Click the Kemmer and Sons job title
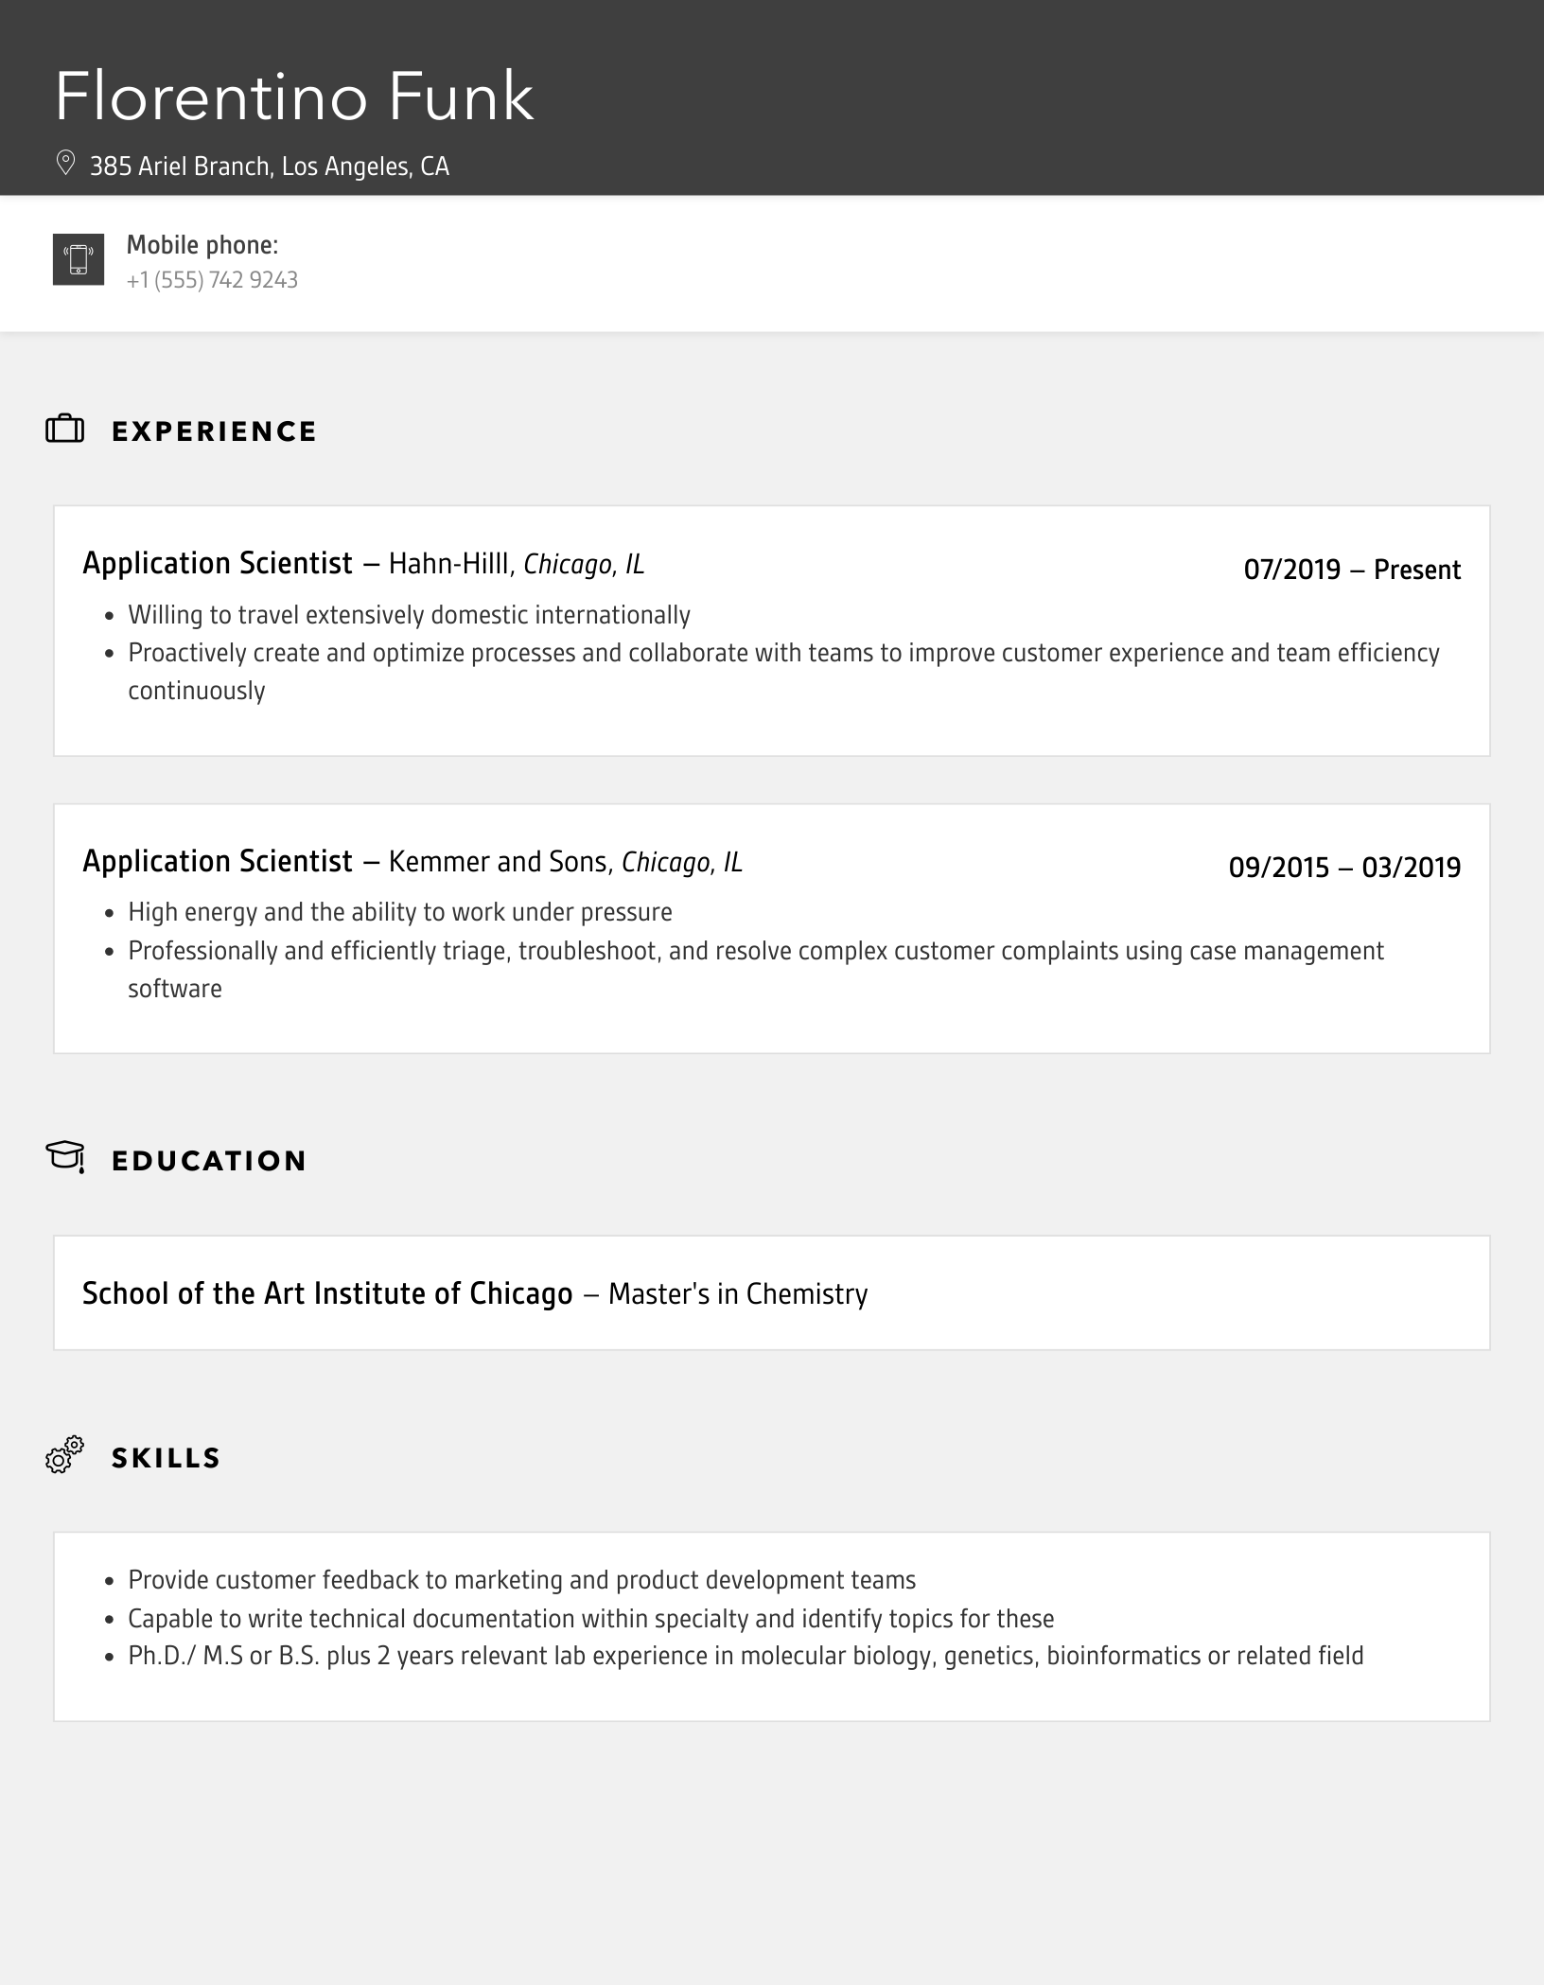Screen dimensions: 1544x1985 (x=218, y=862)
